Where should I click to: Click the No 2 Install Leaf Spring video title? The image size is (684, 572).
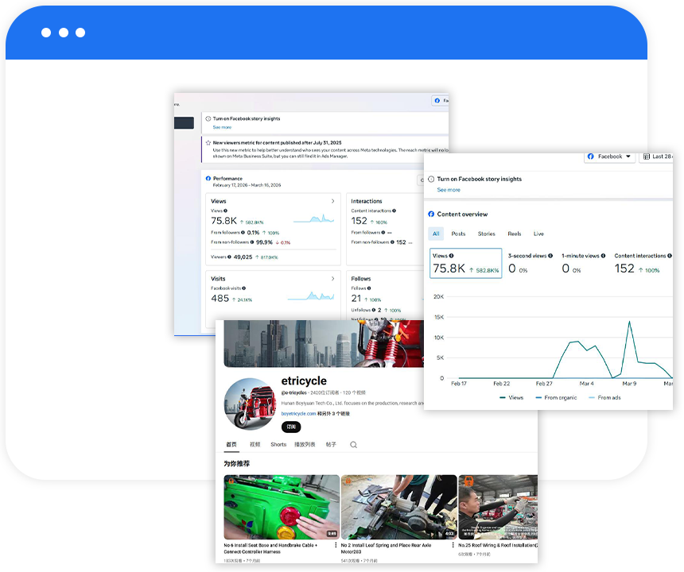(x=386, y=548)
